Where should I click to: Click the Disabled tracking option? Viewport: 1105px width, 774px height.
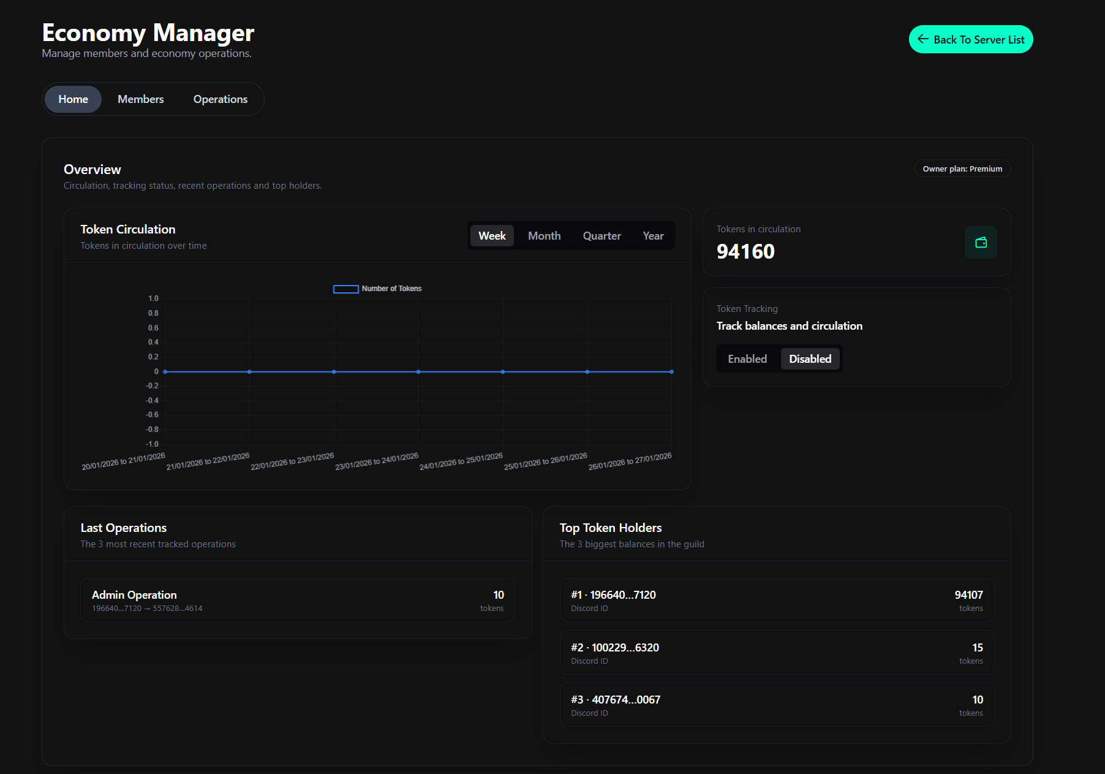coord(810,359)
